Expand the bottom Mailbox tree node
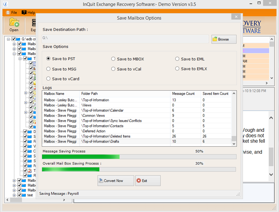Screen dimensions: 279x212 click(14, 190)
